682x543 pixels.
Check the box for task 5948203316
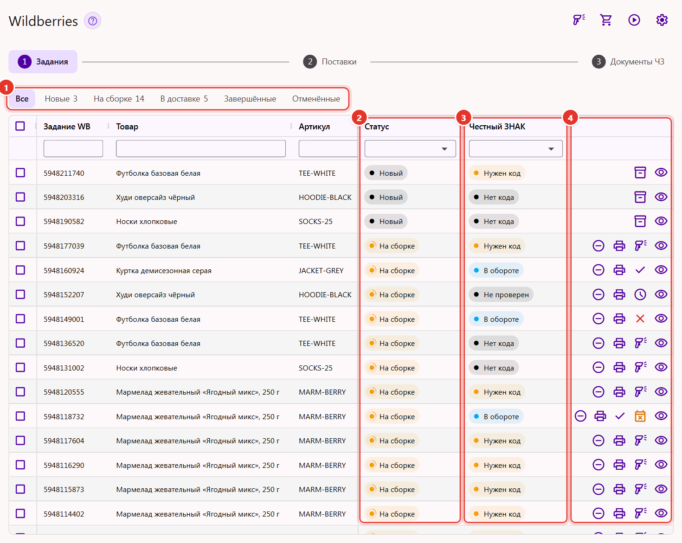pyautogui.click(x=20, y=197)
